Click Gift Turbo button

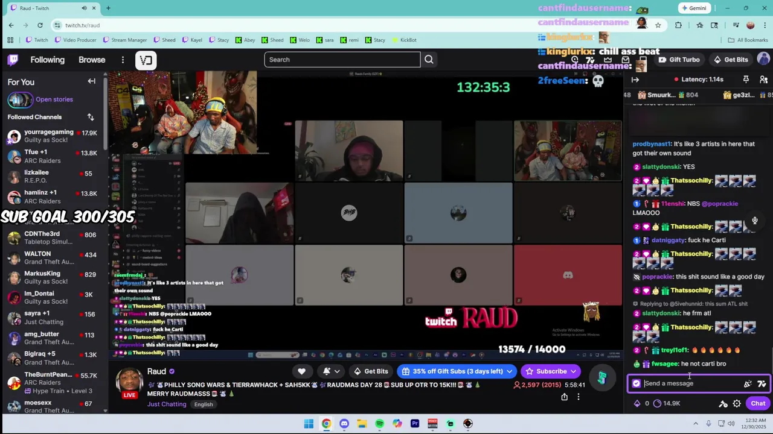coord(679,60)
